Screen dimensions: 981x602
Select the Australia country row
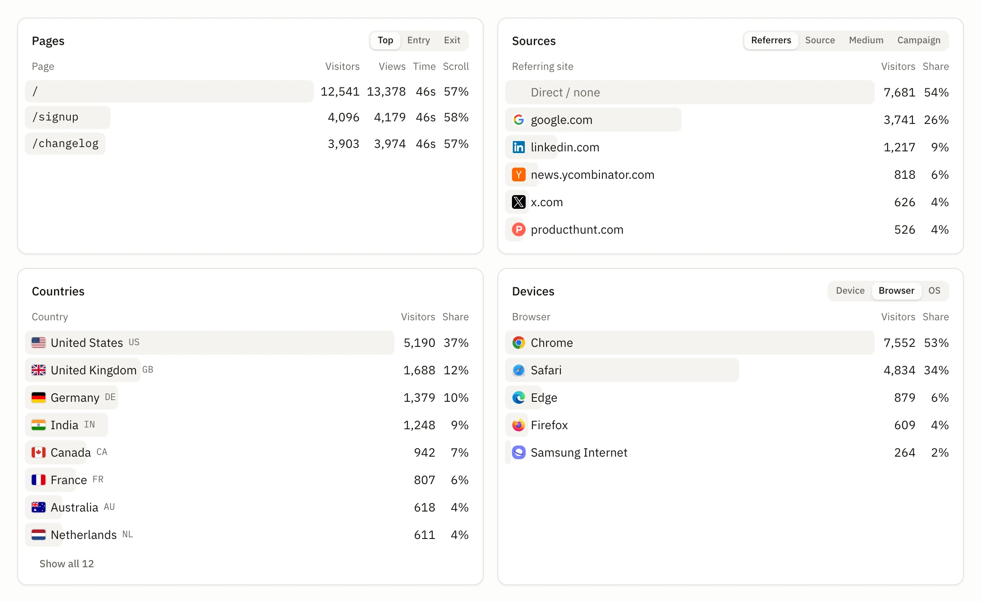[250, 507]
